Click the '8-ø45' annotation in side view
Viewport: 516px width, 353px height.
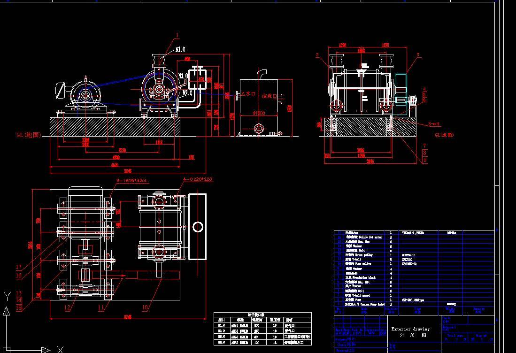434,124
